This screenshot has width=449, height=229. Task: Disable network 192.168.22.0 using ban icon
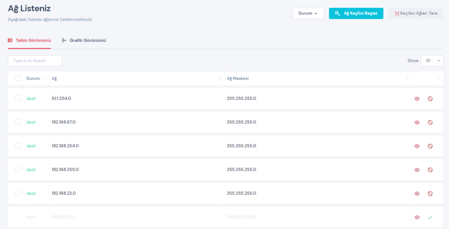tap(430, 194)
